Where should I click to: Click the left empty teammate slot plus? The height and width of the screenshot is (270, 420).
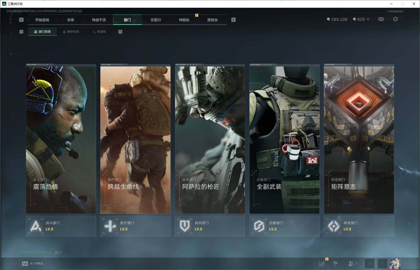[x=370, y=264]
